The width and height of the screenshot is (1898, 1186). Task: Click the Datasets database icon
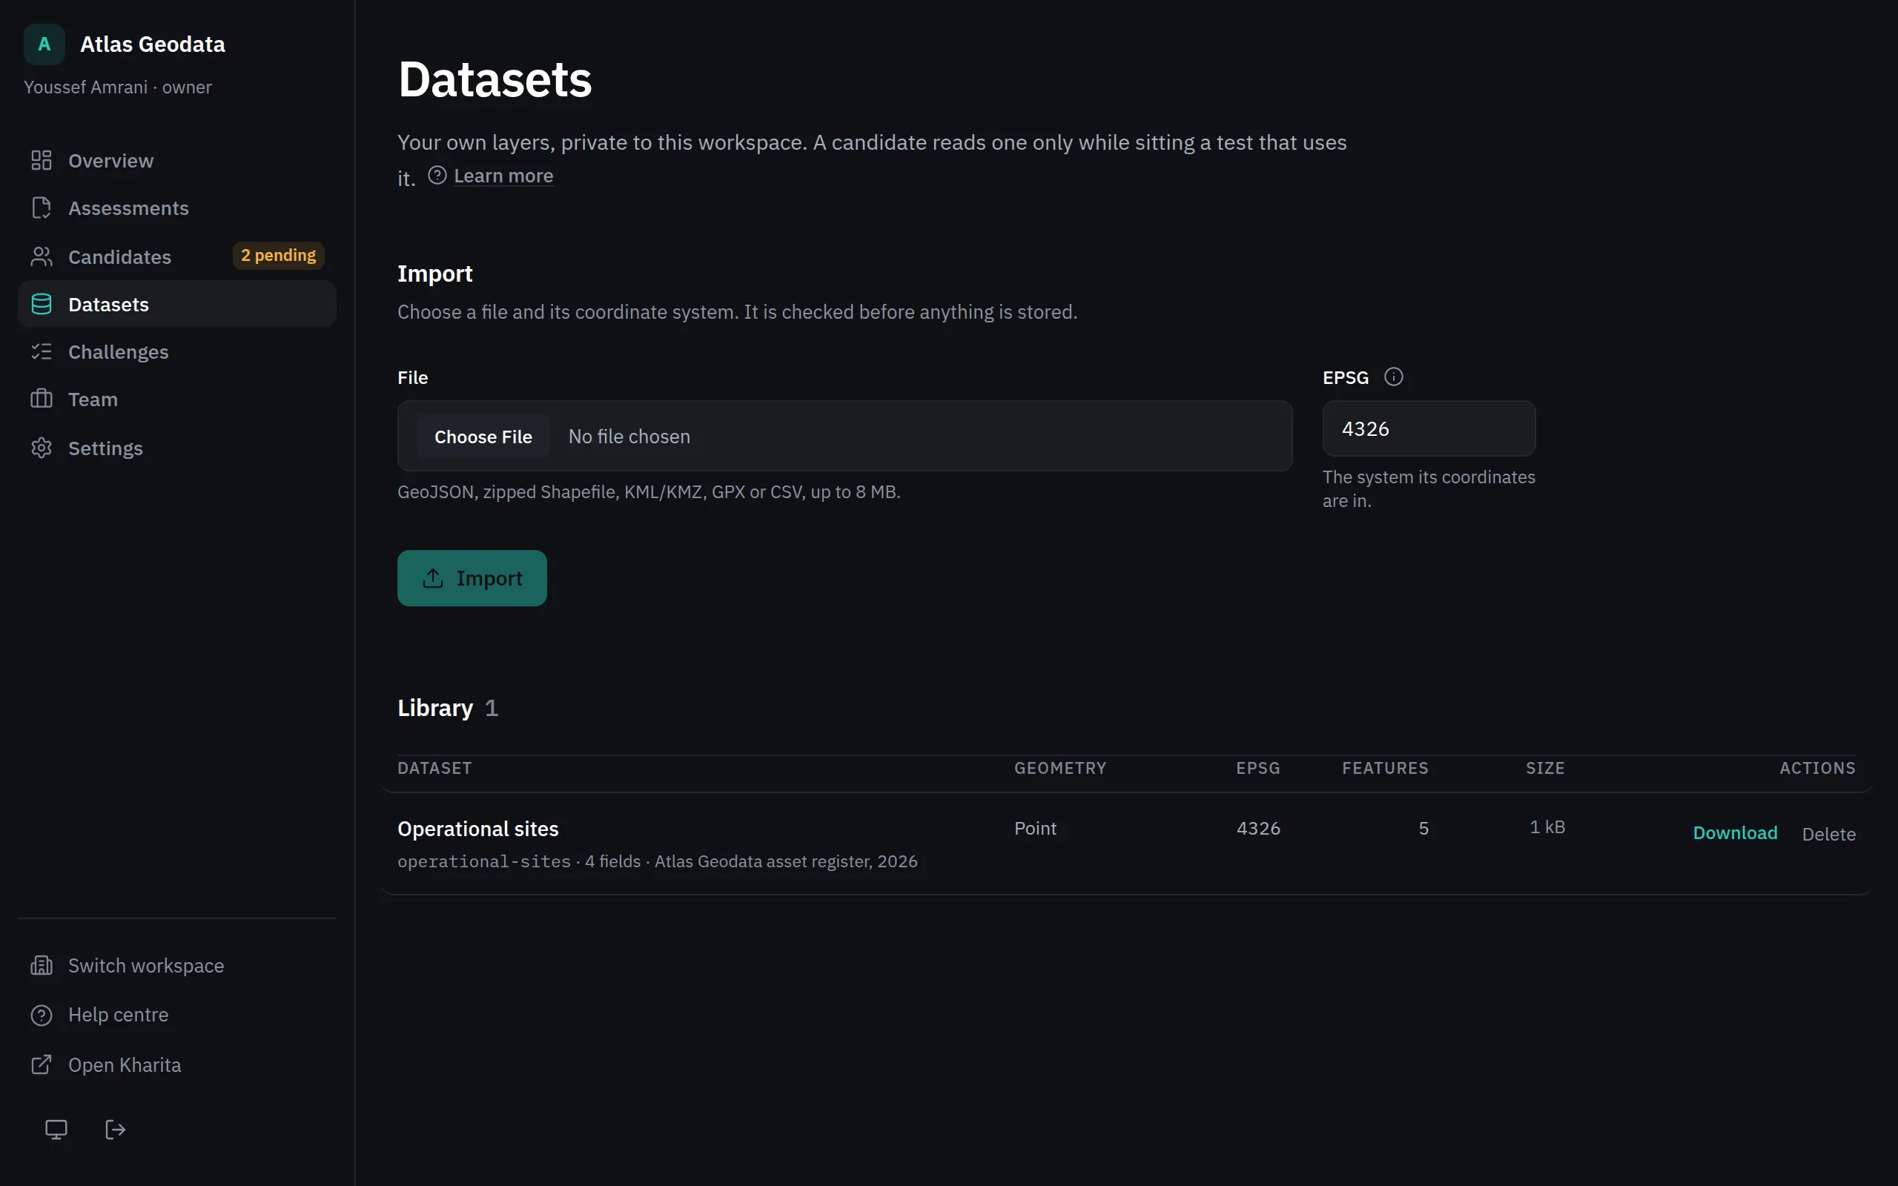42,305
